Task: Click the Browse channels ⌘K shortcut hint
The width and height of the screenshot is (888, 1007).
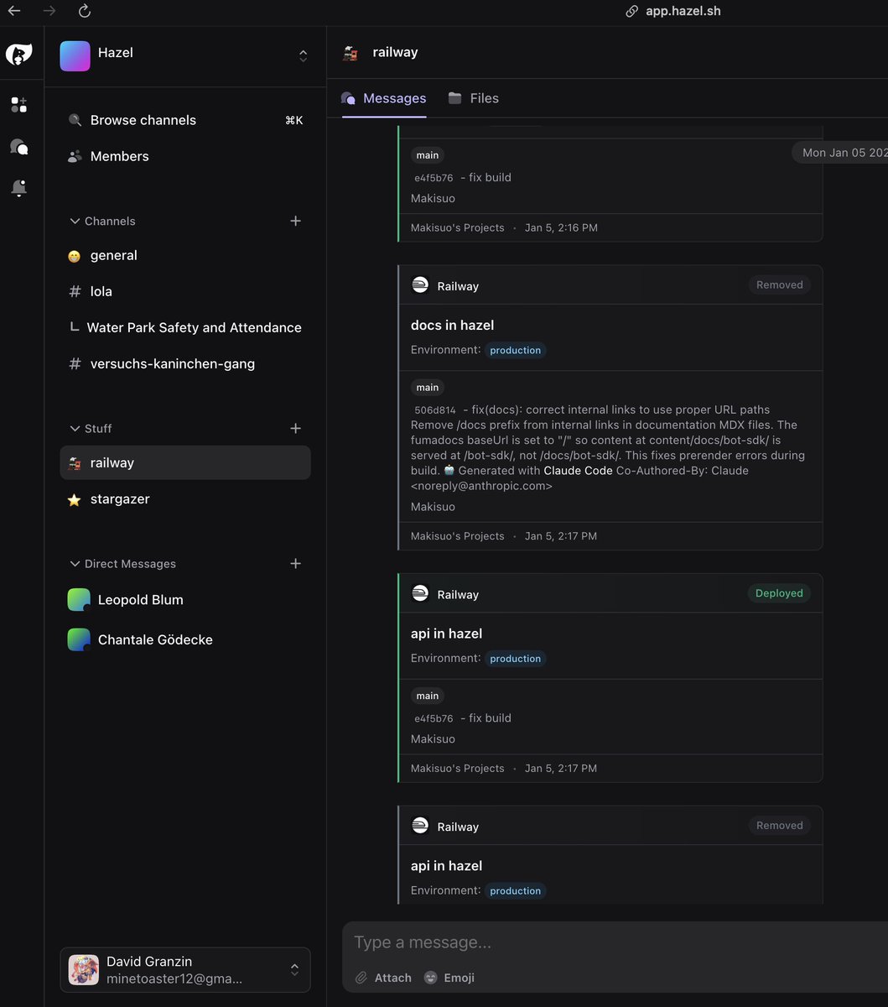Action: pyautogui.click(x=293, y=120)
